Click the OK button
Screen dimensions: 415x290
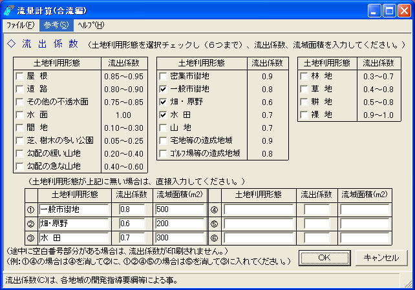(325, 257)
